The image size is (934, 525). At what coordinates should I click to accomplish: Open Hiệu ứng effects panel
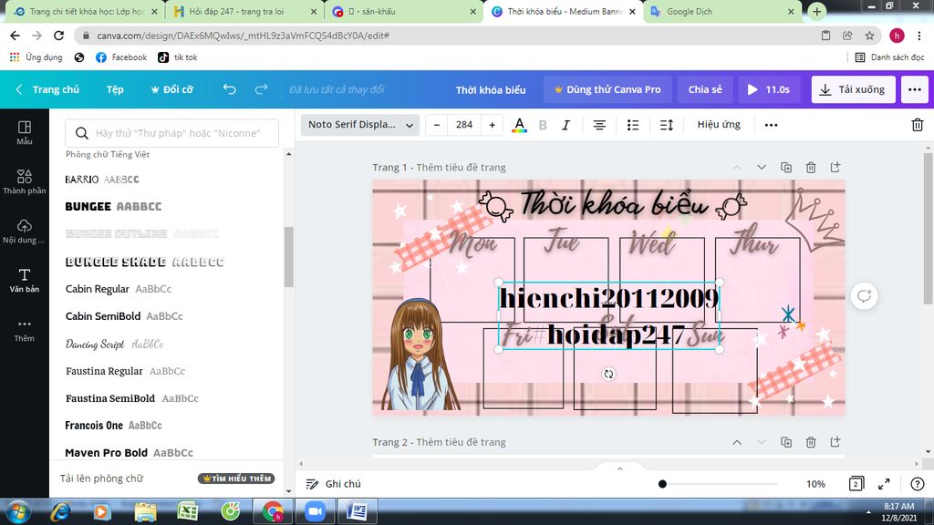tap(719, 124)
